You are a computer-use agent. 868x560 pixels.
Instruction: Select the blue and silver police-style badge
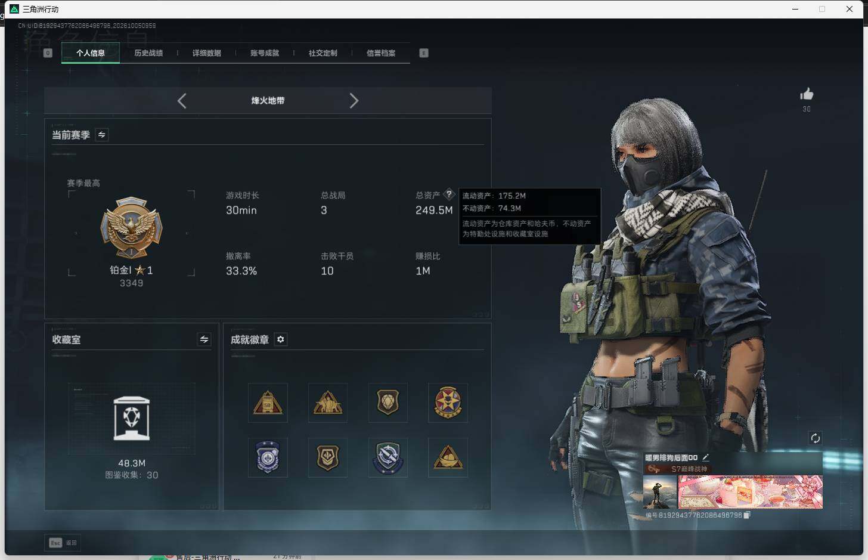(268, 457)
